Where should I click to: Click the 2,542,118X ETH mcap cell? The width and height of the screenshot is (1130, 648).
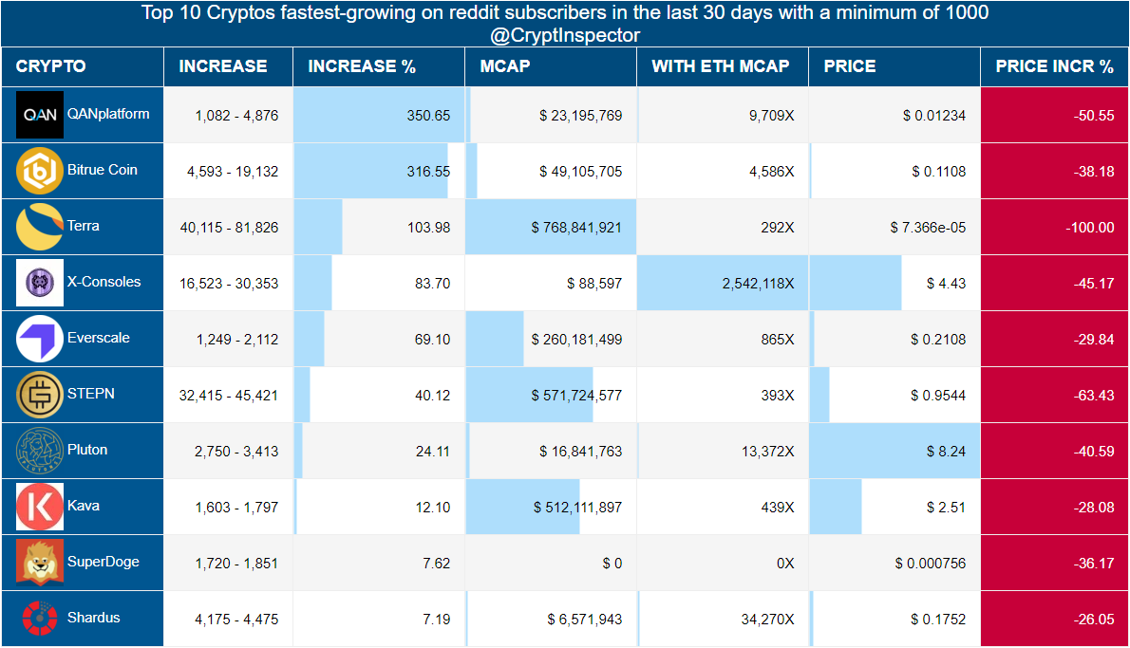tap(723, 283)
